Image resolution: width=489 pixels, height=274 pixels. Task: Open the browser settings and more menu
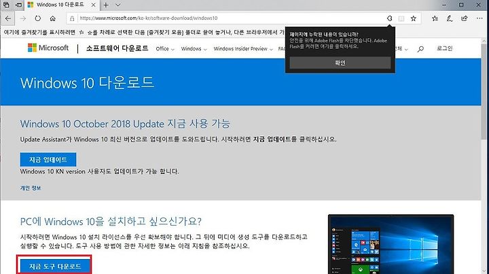click(479, 18)
